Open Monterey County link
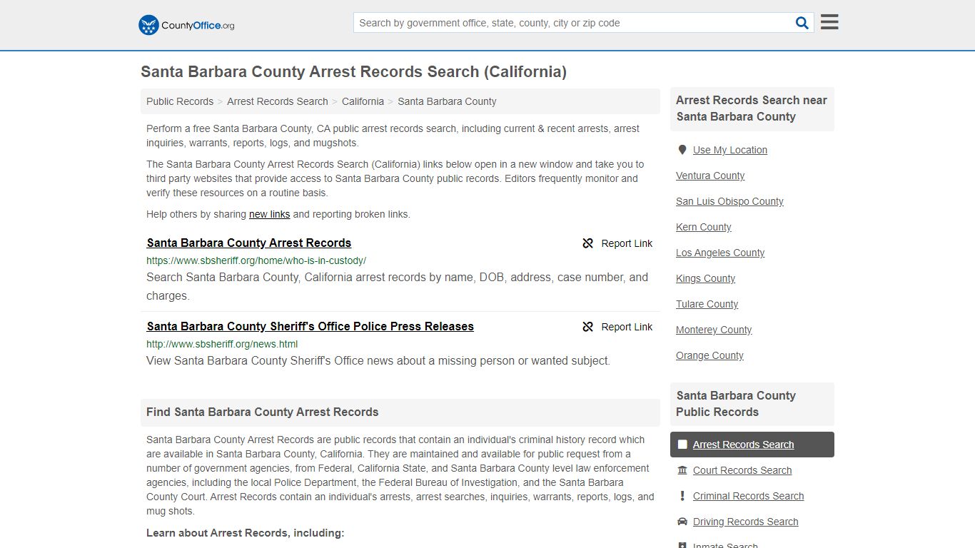Image resolution: width=975 pixels, height=548 pixels. point(714,330)
